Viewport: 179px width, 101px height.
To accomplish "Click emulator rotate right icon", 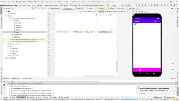I will point(130,12).
